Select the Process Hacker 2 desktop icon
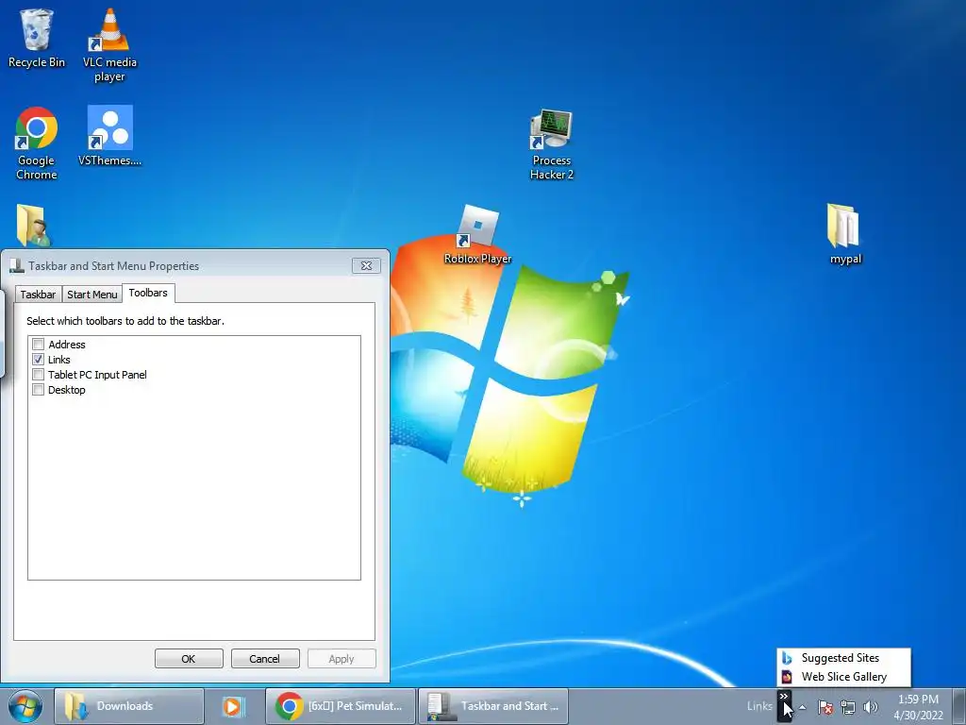The width and height of the screenshot is (966, 725). point(551,144)
